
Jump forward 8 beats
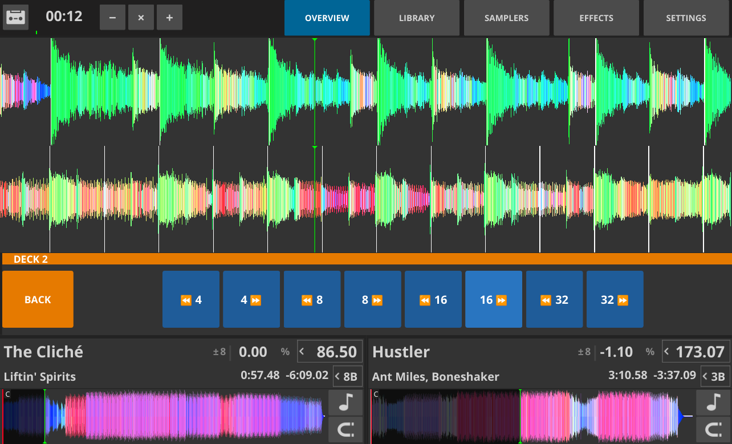373,299
